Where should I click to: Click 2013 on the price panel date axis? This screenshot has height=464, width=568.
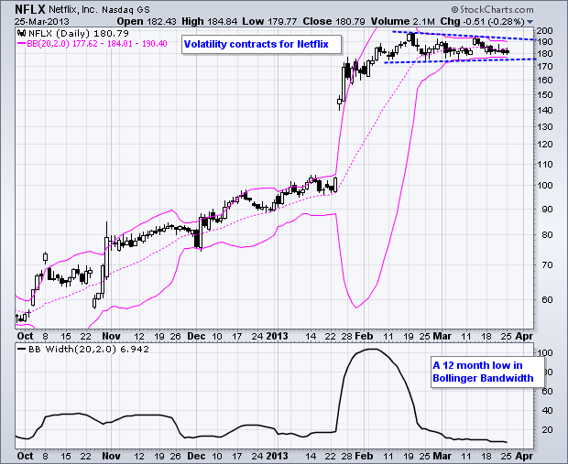point(277,336)
